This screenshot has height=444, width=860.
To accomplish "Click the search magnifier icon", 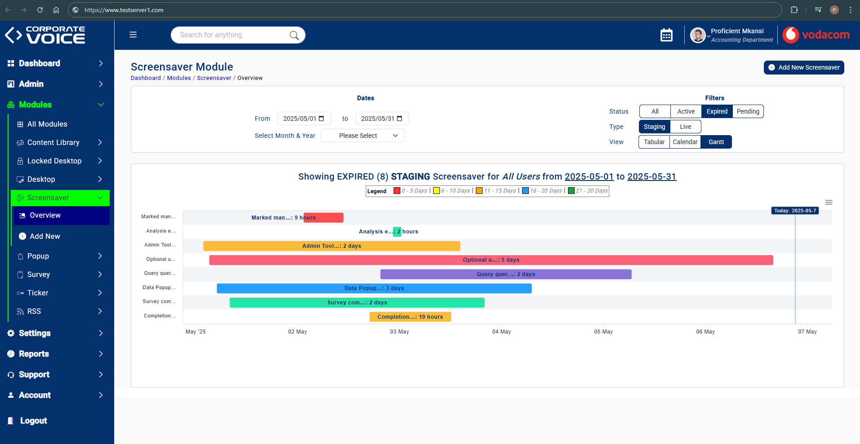I will pyautogui.click(x=294, y=35).
